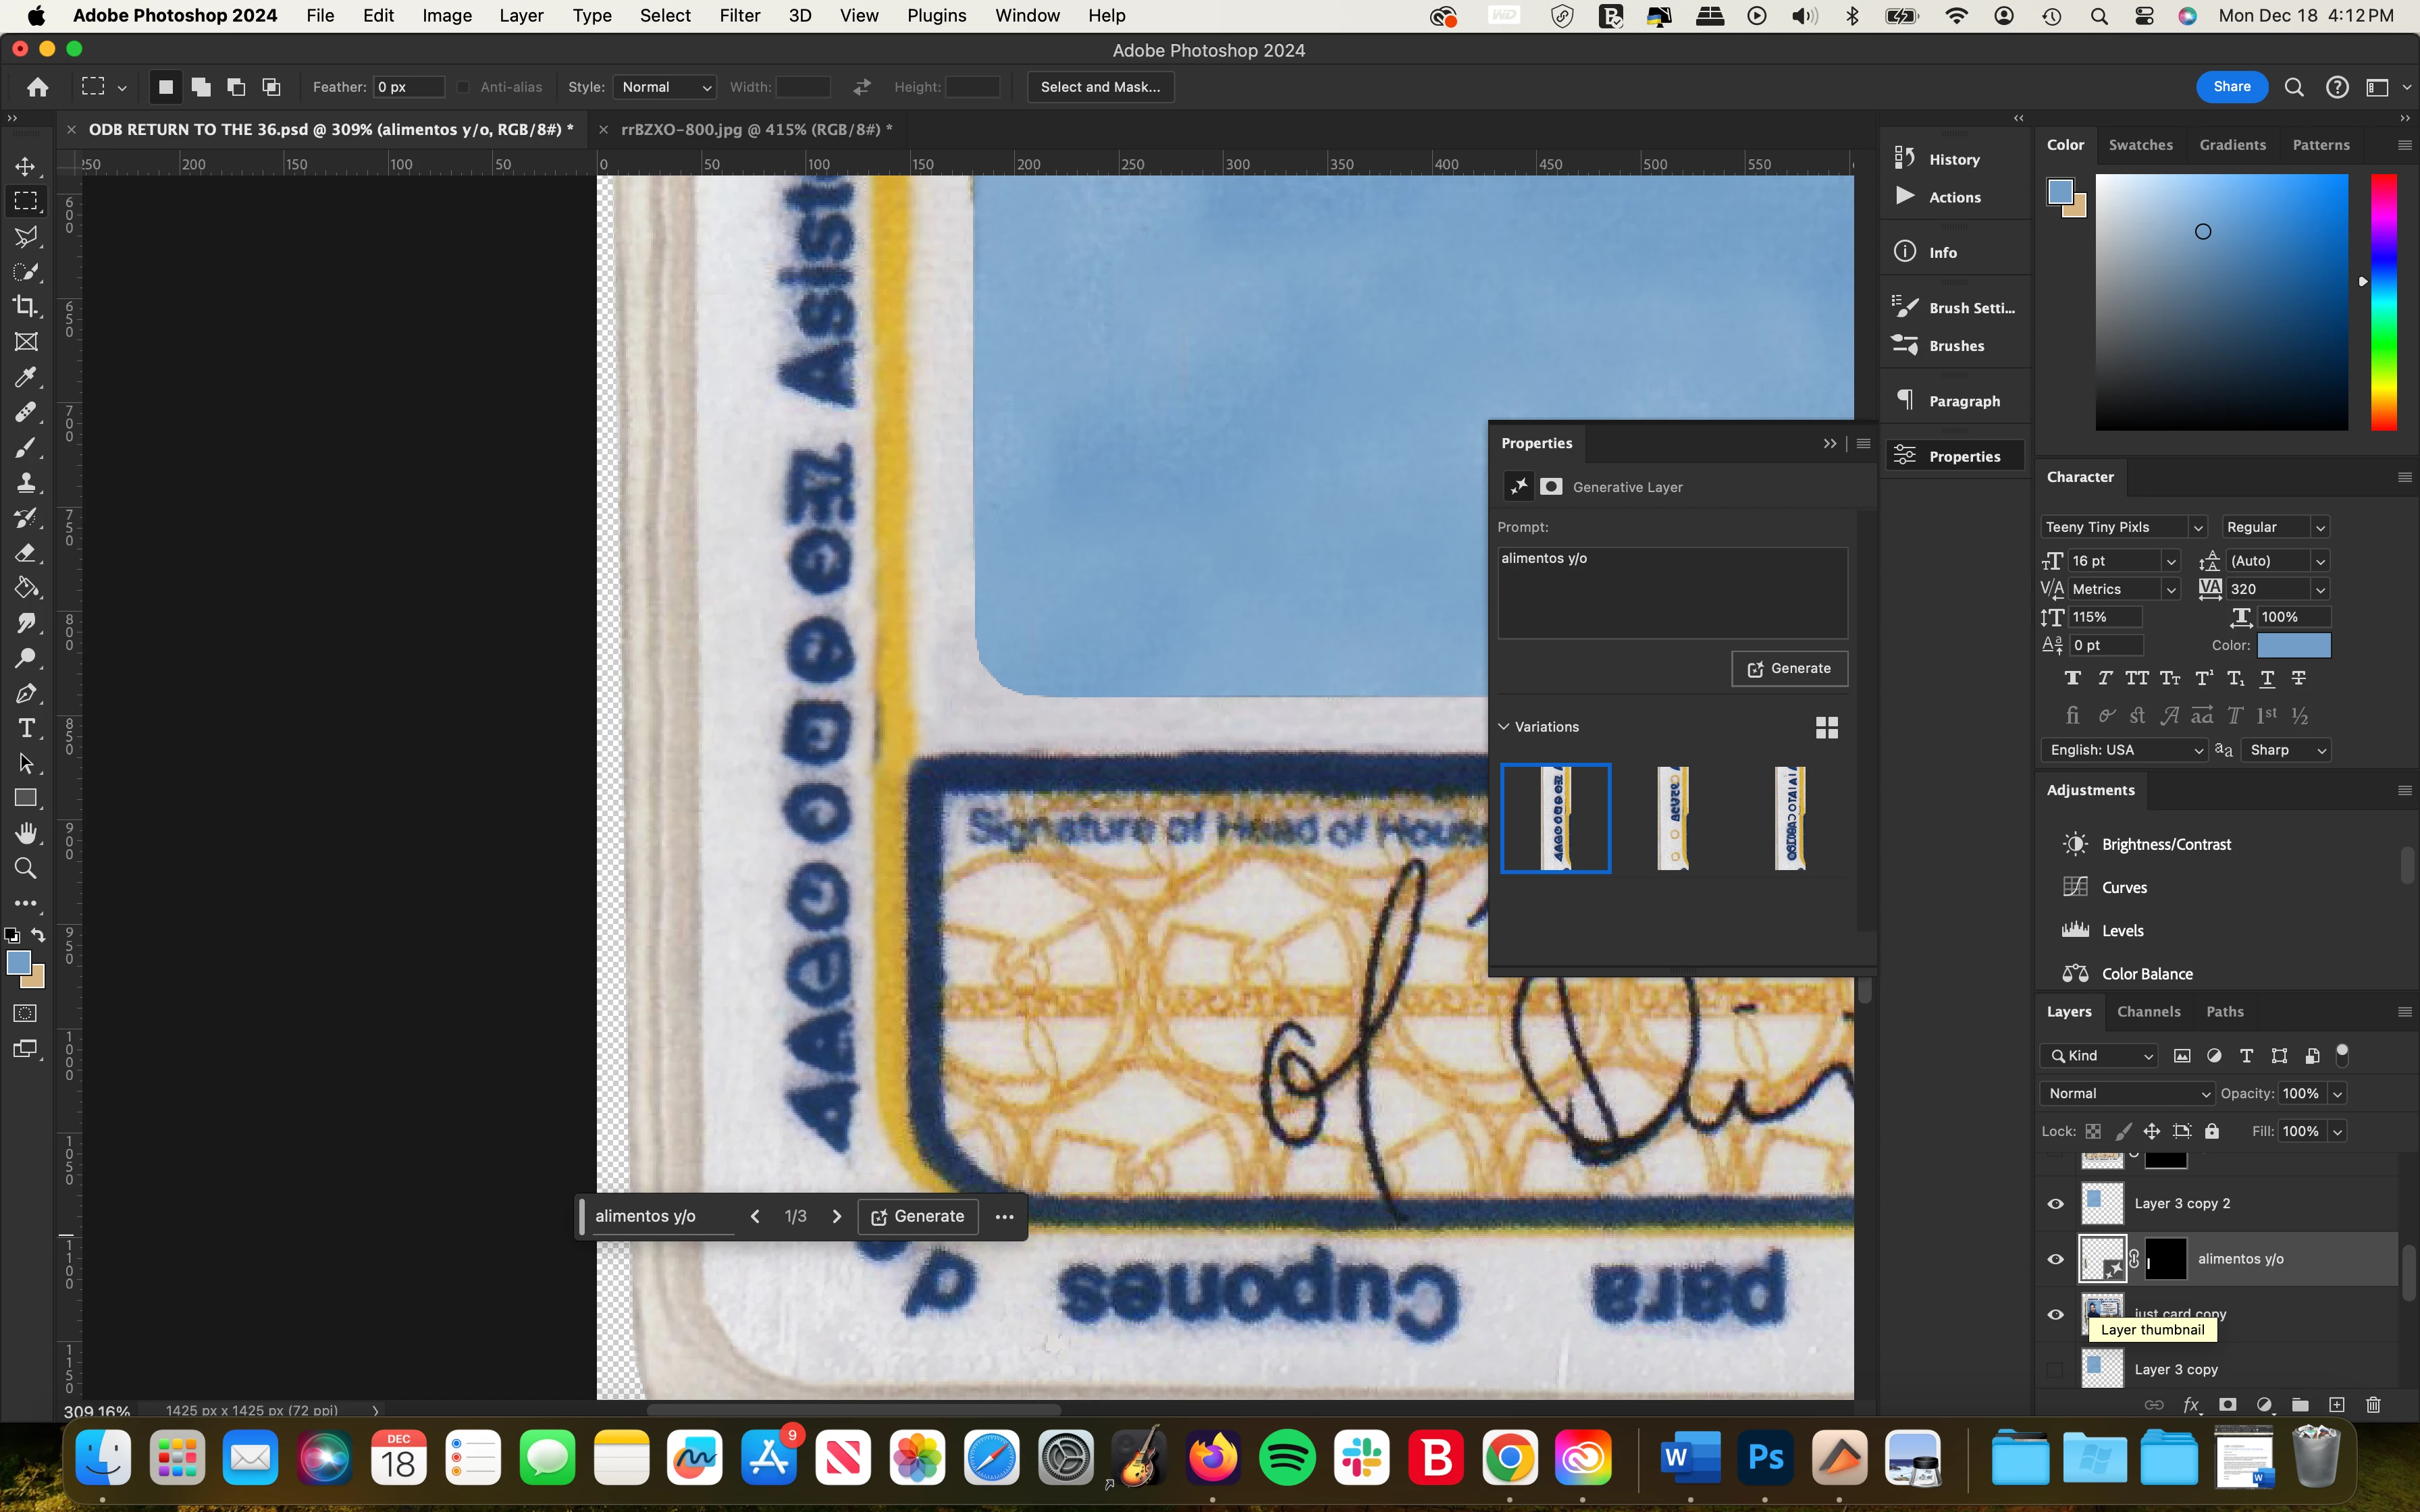2420x1512 pixels.
Task: Select the Horizontal Type tool
Action: click(x=26, y=728)
